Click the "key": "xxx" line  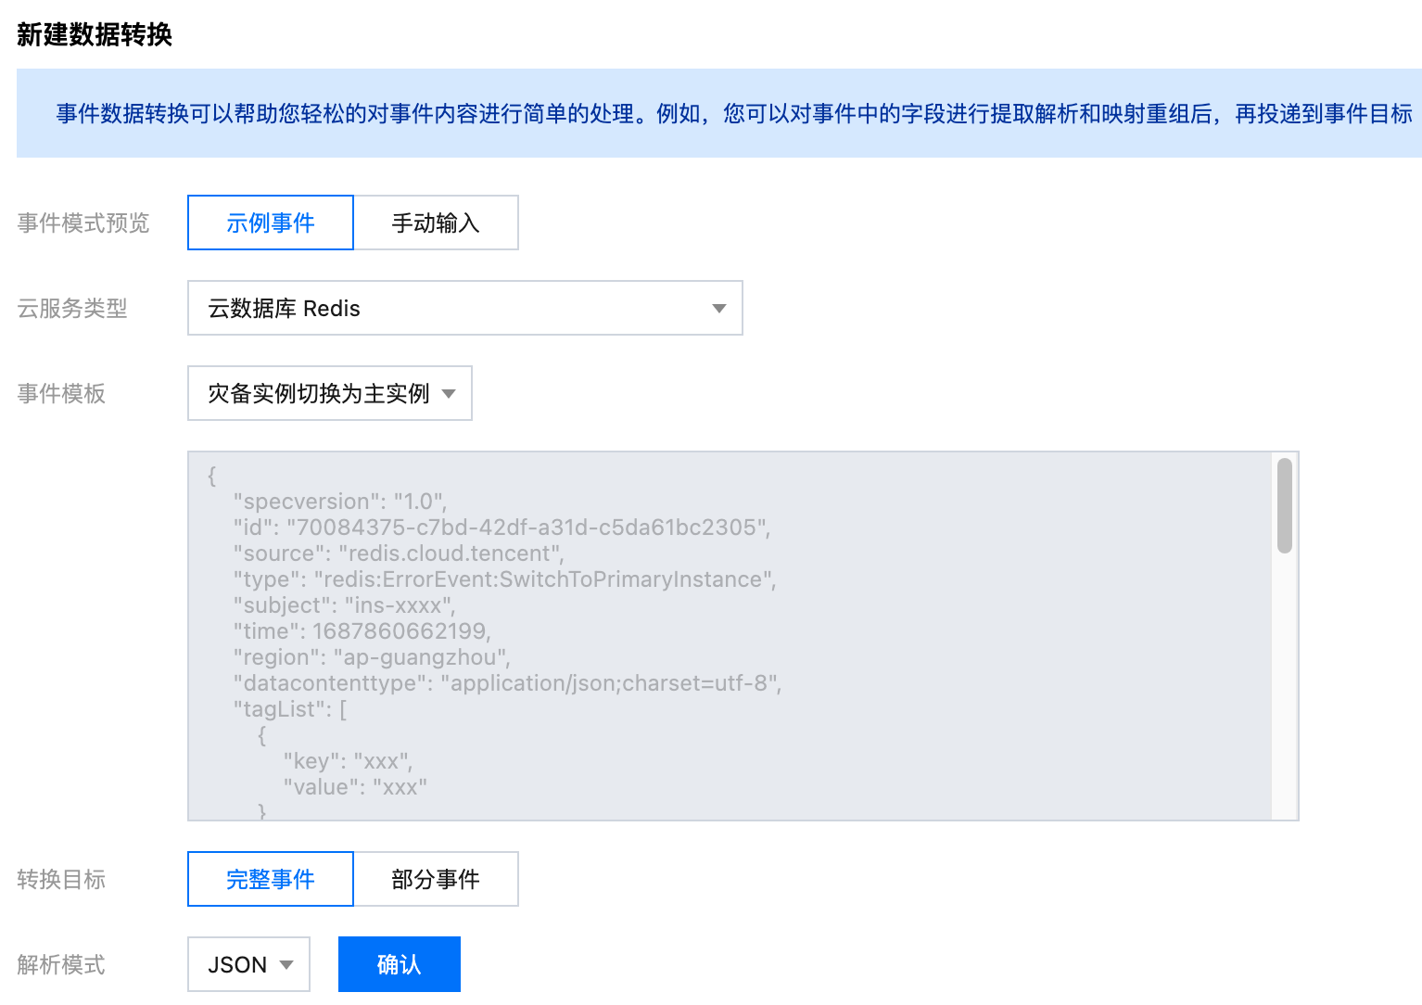(x=348, y=761)
